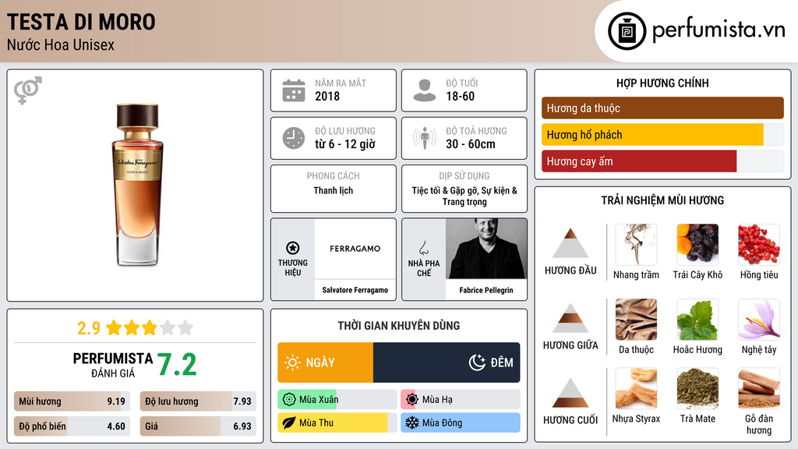Click the Tiệc tối & Gặp gỡ occasion text

click(x=464, y=196)
